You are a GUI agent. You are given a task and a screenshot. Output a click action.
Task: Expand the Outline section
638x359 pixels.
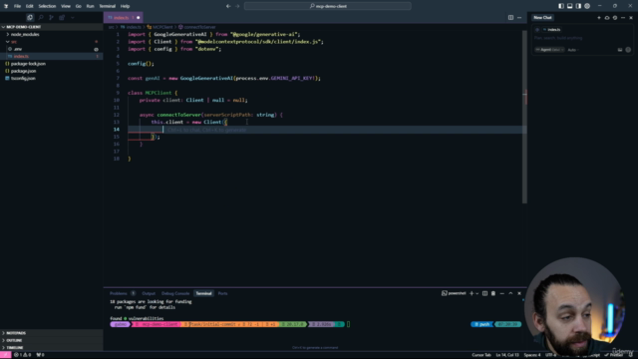(x=51, y=340)
